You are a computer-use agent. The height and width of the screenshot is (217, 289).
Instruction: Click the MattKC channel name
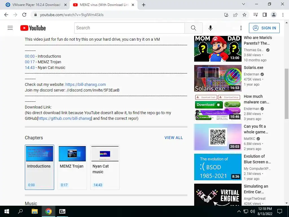(x=249, y=138)
